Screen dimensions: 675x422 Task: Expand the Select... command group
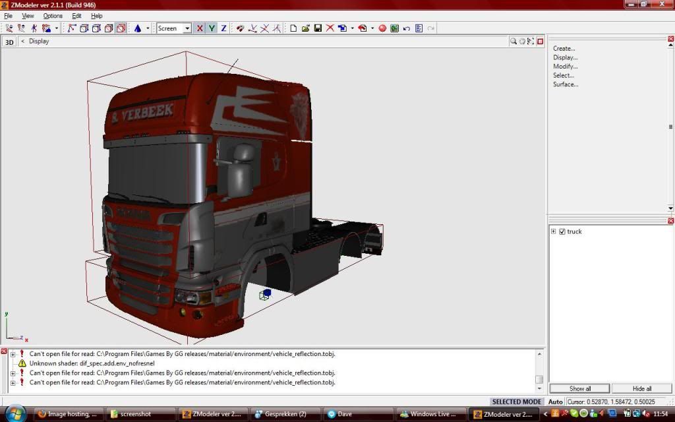click(564, 76)
